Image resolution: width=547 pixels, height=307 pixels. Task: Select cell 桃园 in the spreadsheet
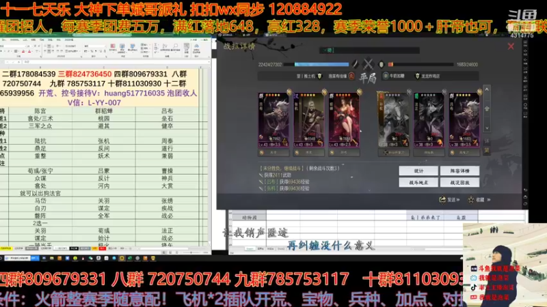pyautogui.click(x=104, y=118)
